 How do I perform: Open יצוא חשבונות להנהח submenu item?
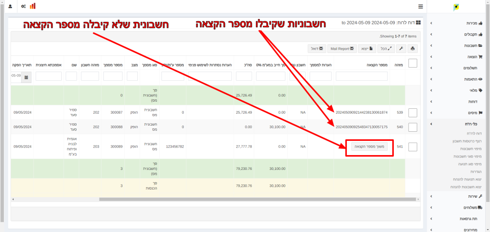coord(467,187)
